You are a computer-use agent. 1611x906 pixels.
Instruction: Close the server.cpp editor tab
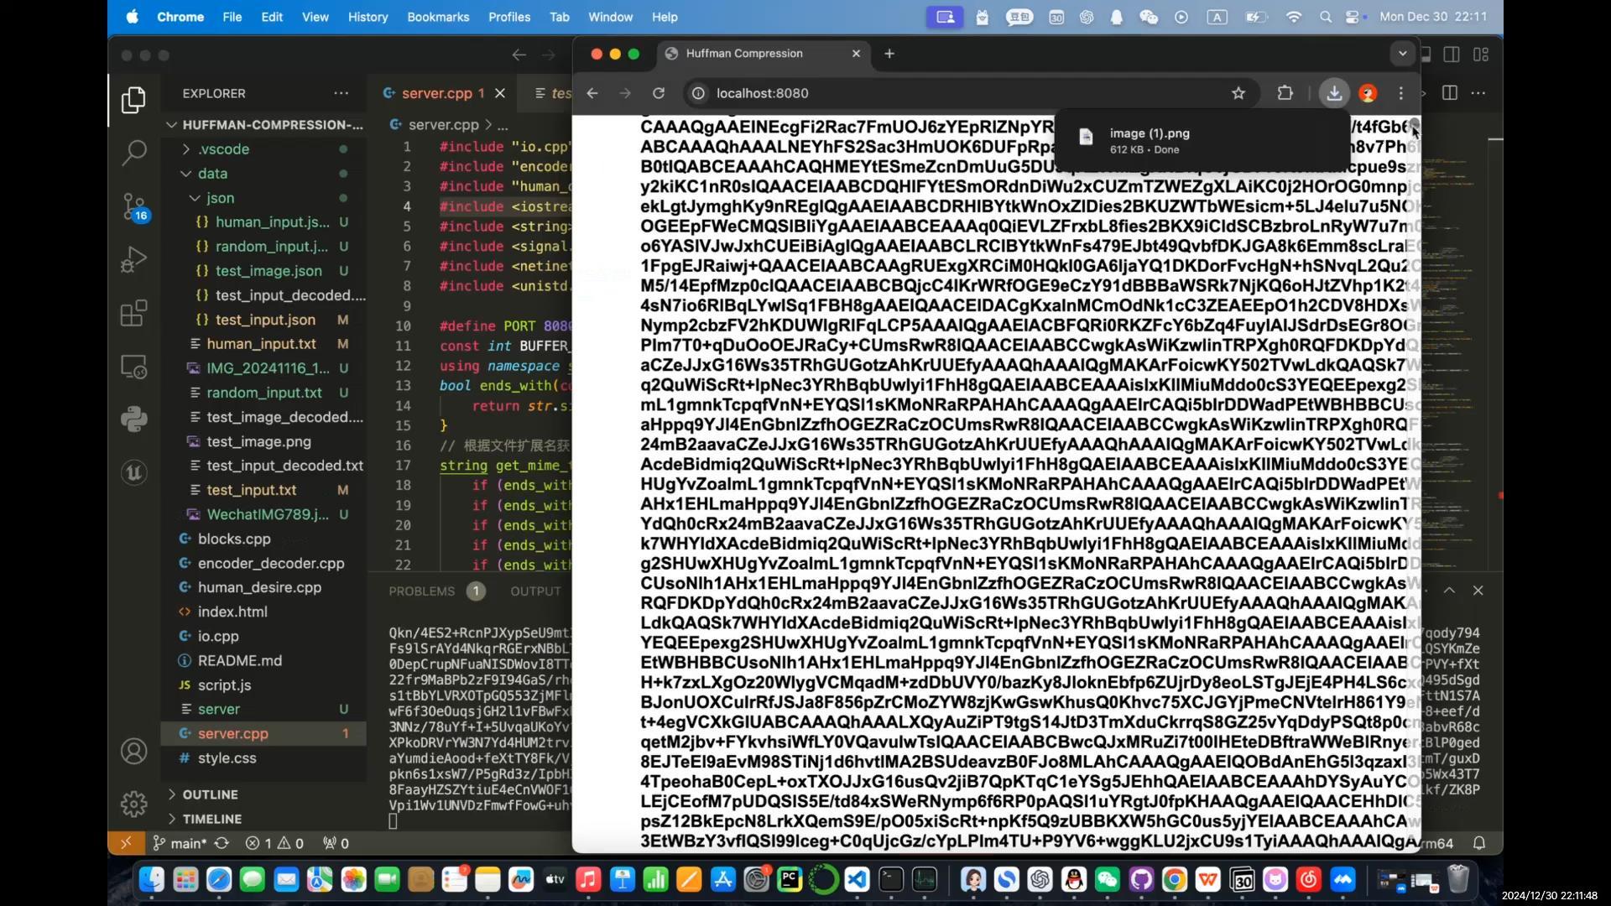coord(500,93)
